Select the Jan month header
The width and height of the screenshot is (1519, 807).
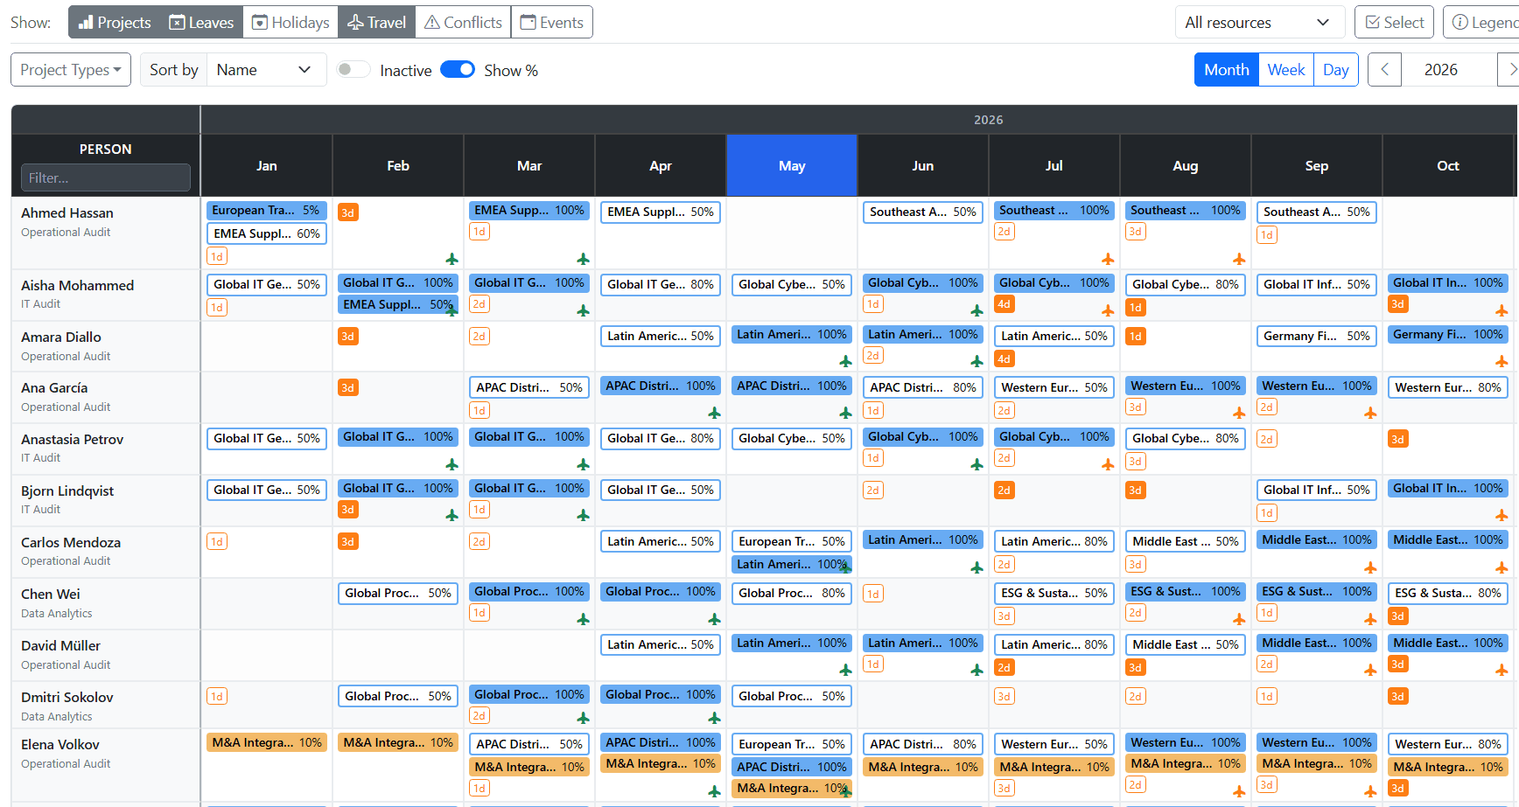[x=267, y=165]
